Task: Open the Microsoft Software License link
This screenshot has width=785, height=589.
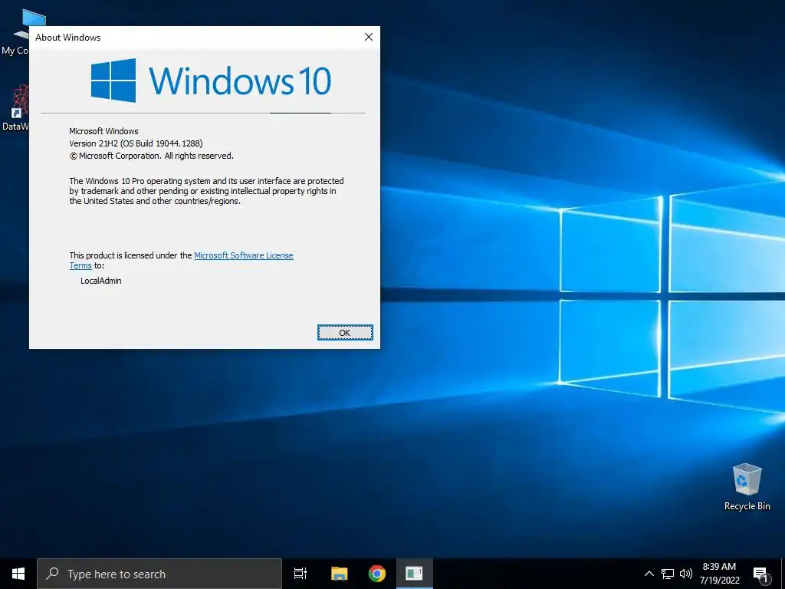Action: tap(243, 255)
